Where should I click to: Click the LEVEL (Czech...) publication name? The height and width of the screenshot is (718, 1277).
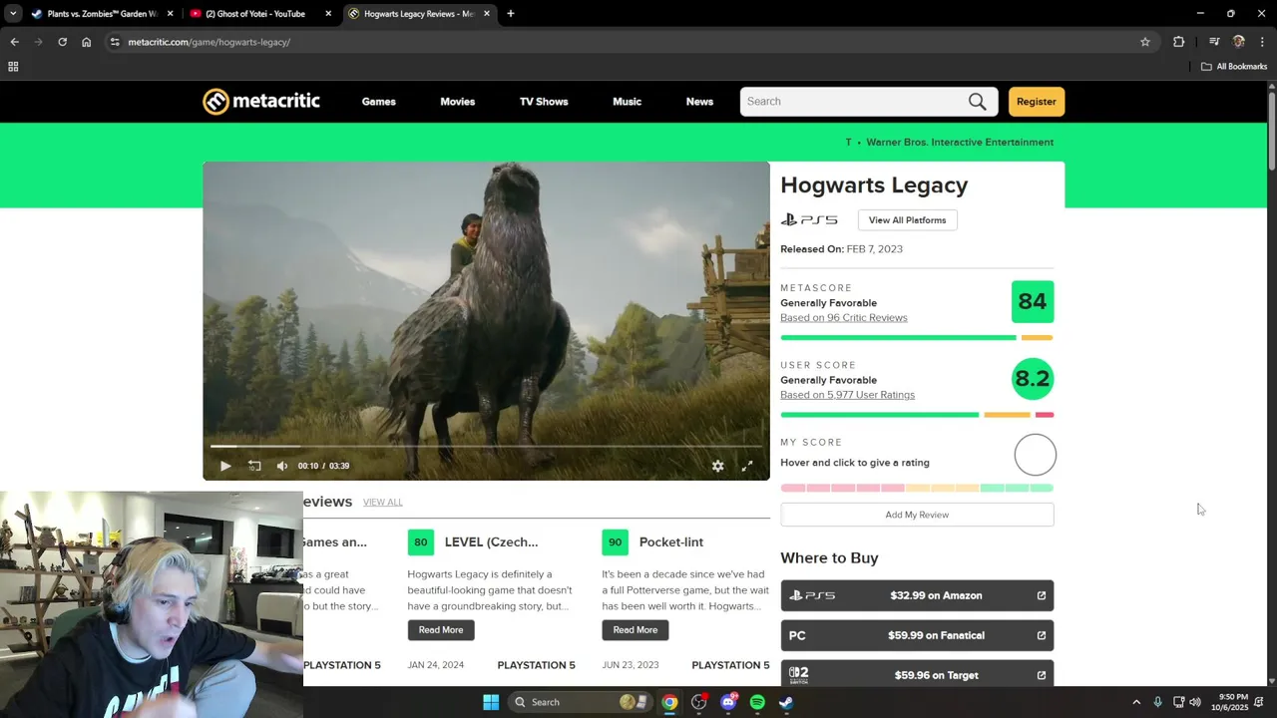[x=491, y=542]
